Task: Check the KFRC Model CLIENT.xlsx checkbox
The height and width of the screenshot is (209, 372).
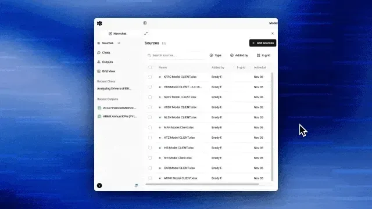Action: tap(150, 77)
